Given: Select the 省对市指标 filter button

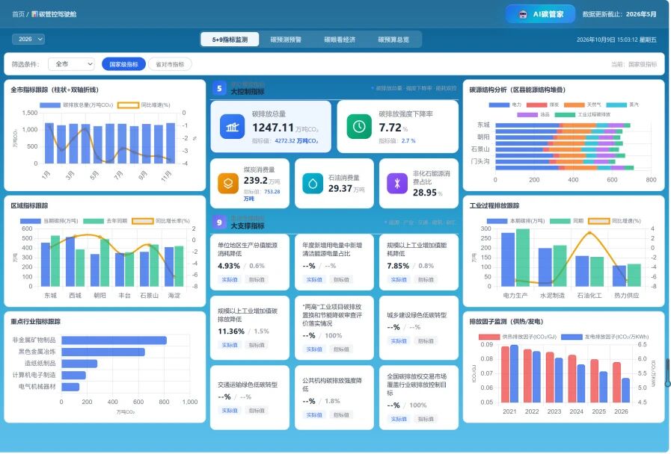Looking at the screenshot, I should [x=170, y=64].
